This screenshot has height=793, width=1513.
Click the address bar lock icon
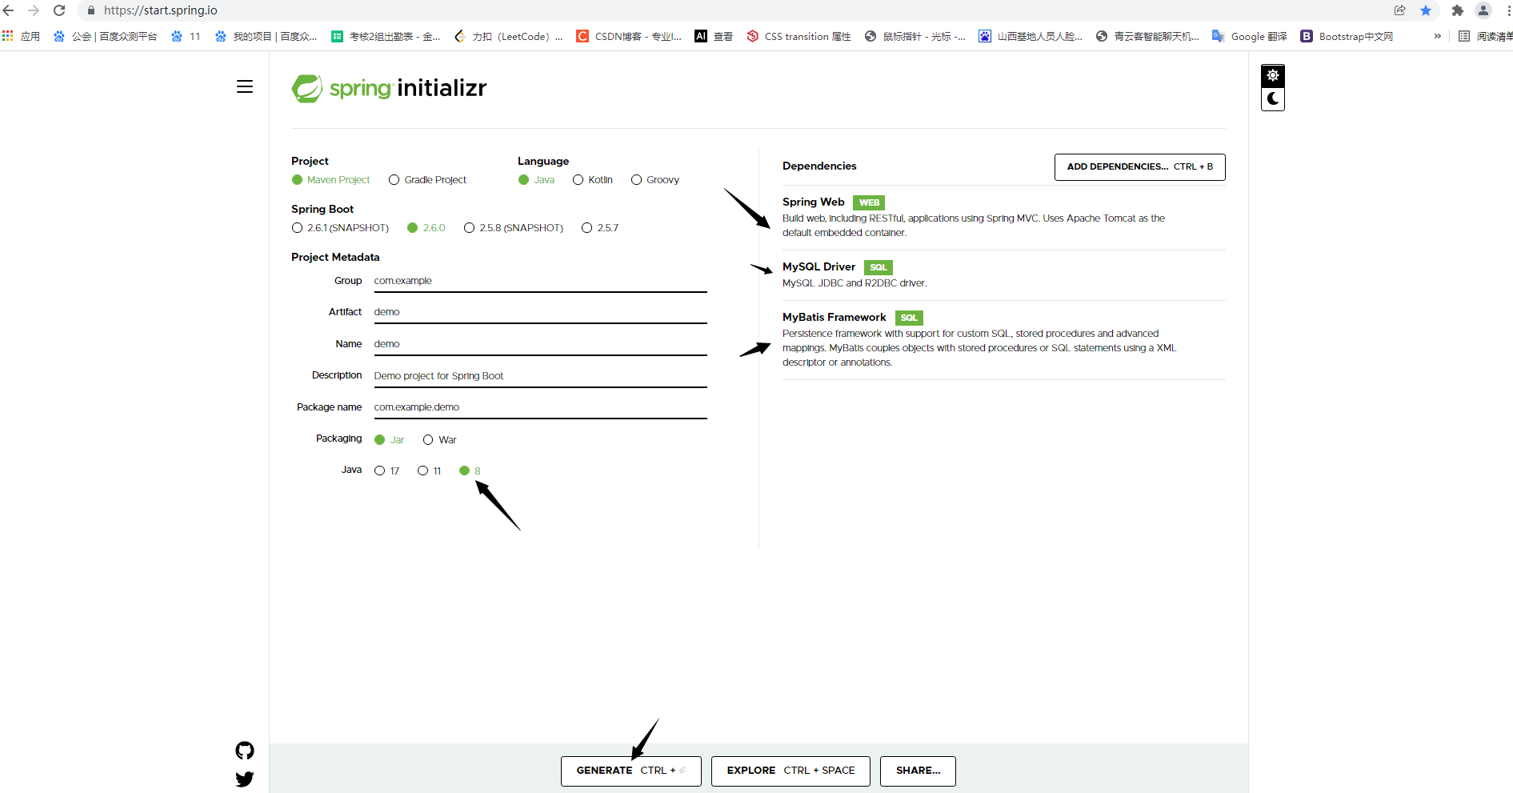(91, 10)
